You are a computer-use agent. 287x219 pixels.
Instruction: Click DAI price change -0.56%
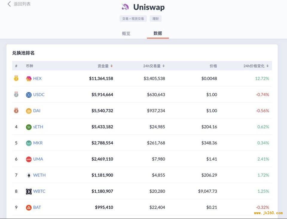(x=262, y=111)
